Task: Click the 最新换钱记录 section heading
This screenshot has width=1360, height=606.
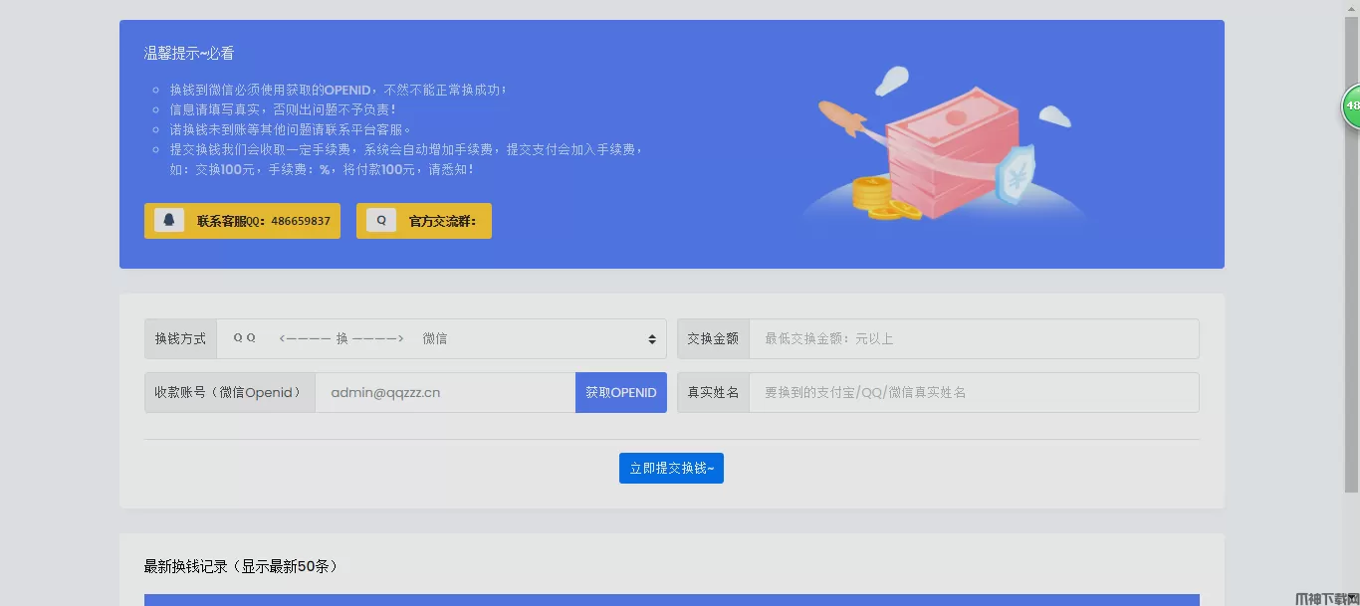Action: coord(241,566)
